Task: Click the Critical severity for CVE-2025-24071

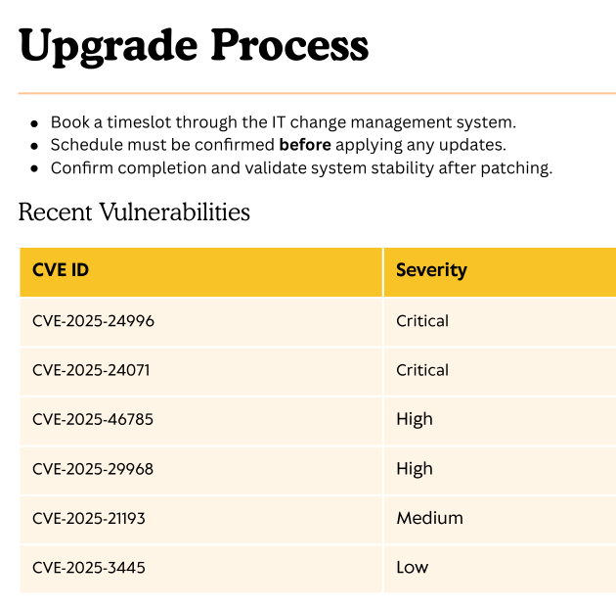Action: (x=422, y=370)
